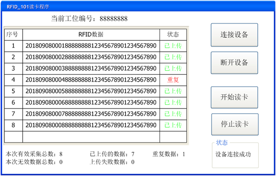Click the station number 88888888

(114, 18)
